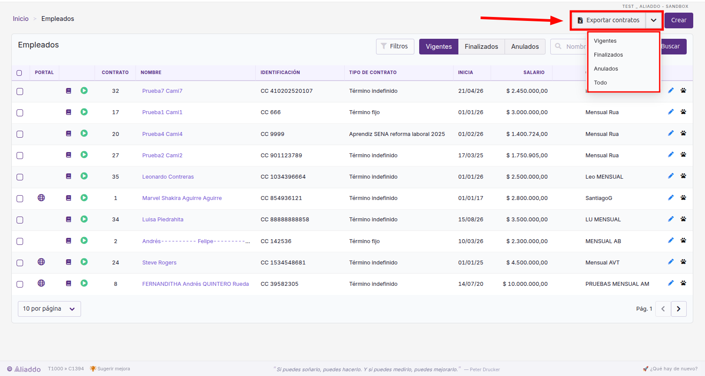
Task: Click the portal globe icon for Steve Rogers
Action: (41, 262)
